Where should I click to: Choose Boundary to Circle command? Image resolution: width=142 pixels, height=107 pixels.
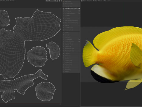[71, 48]
